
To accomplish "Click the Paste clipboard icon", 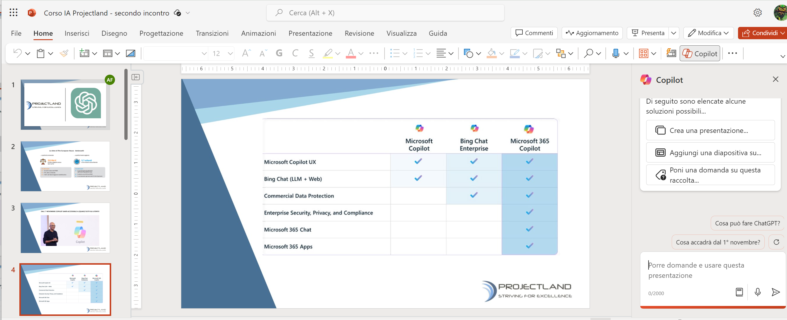I will click(41, 53).
